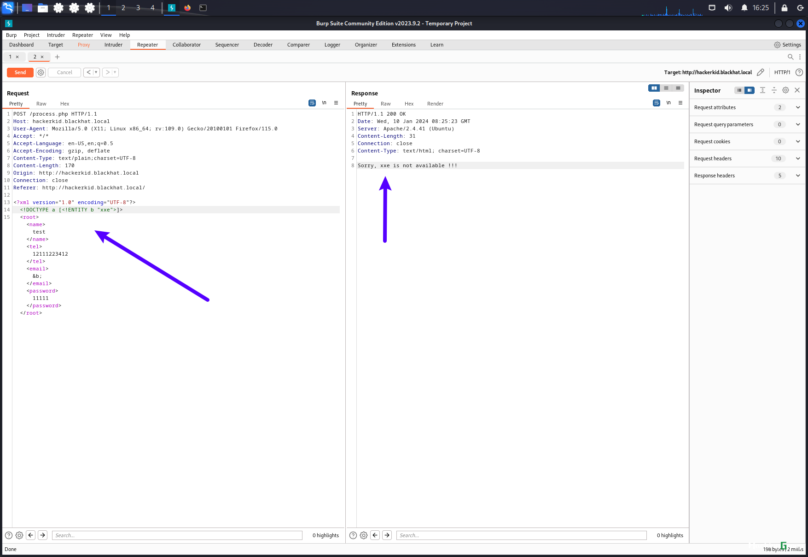Open the Decoder tool tab
Image resolution: width=808 pixels, height=557 pixels.
click(263, 45)
